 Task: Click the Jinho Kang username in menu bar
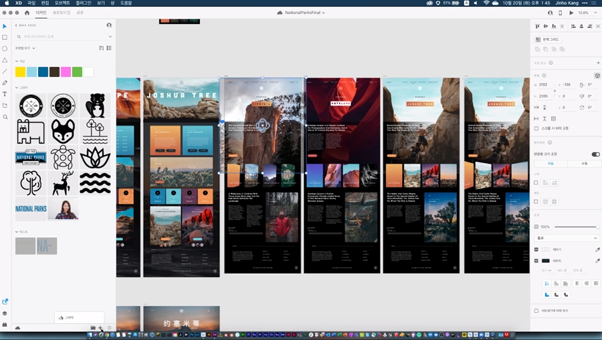coord(567,3)
